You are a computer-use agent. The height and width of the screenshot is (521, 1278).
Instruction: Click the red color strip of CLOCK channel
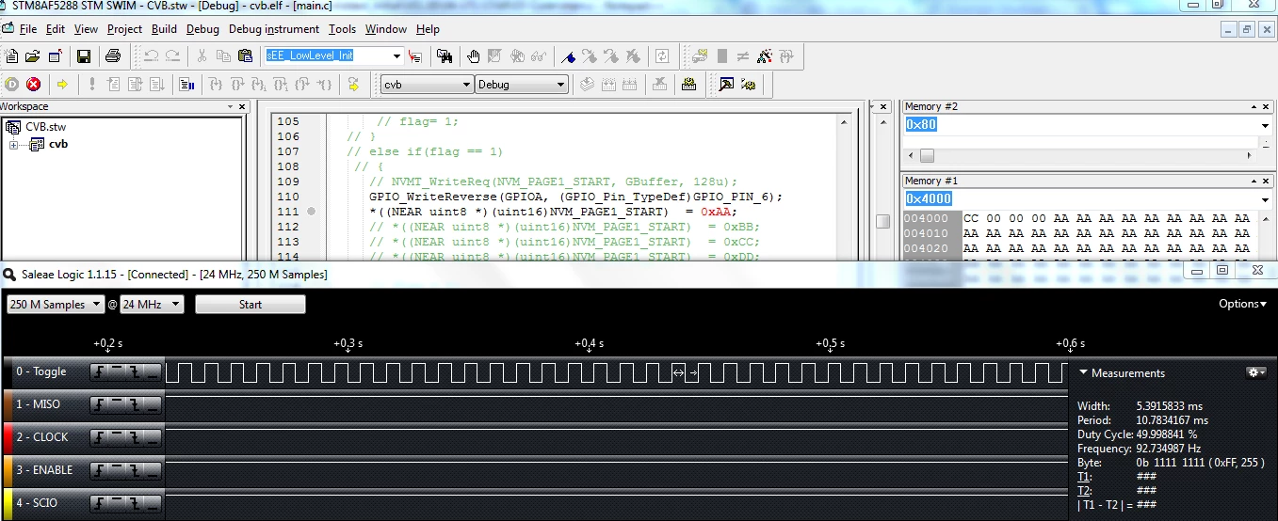[7, 437]
